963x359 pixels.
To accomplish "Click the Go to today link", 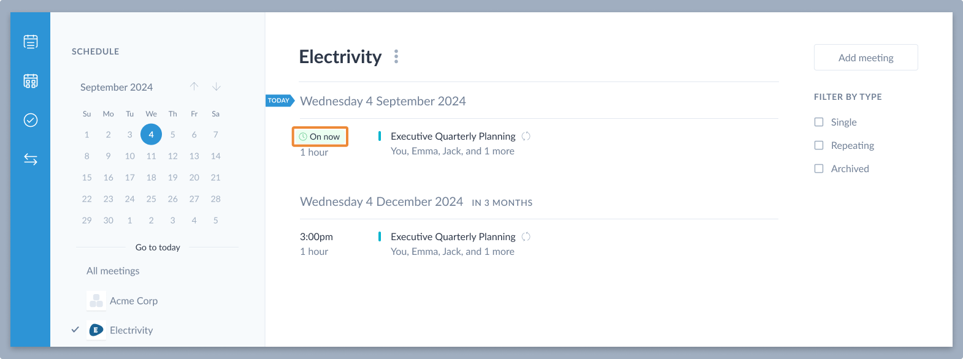I will click(x=158, y=248).
